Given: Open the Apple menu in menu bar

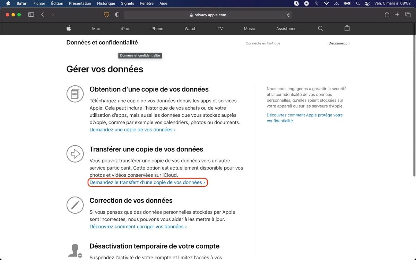Looking at the screenshot, I should (8, 3).
